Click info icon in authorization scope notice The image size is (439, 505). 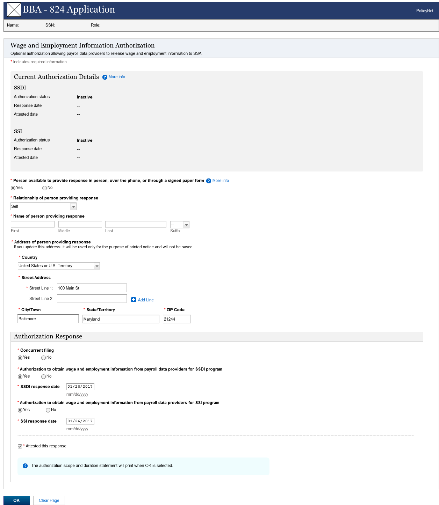tap(25, 466)
